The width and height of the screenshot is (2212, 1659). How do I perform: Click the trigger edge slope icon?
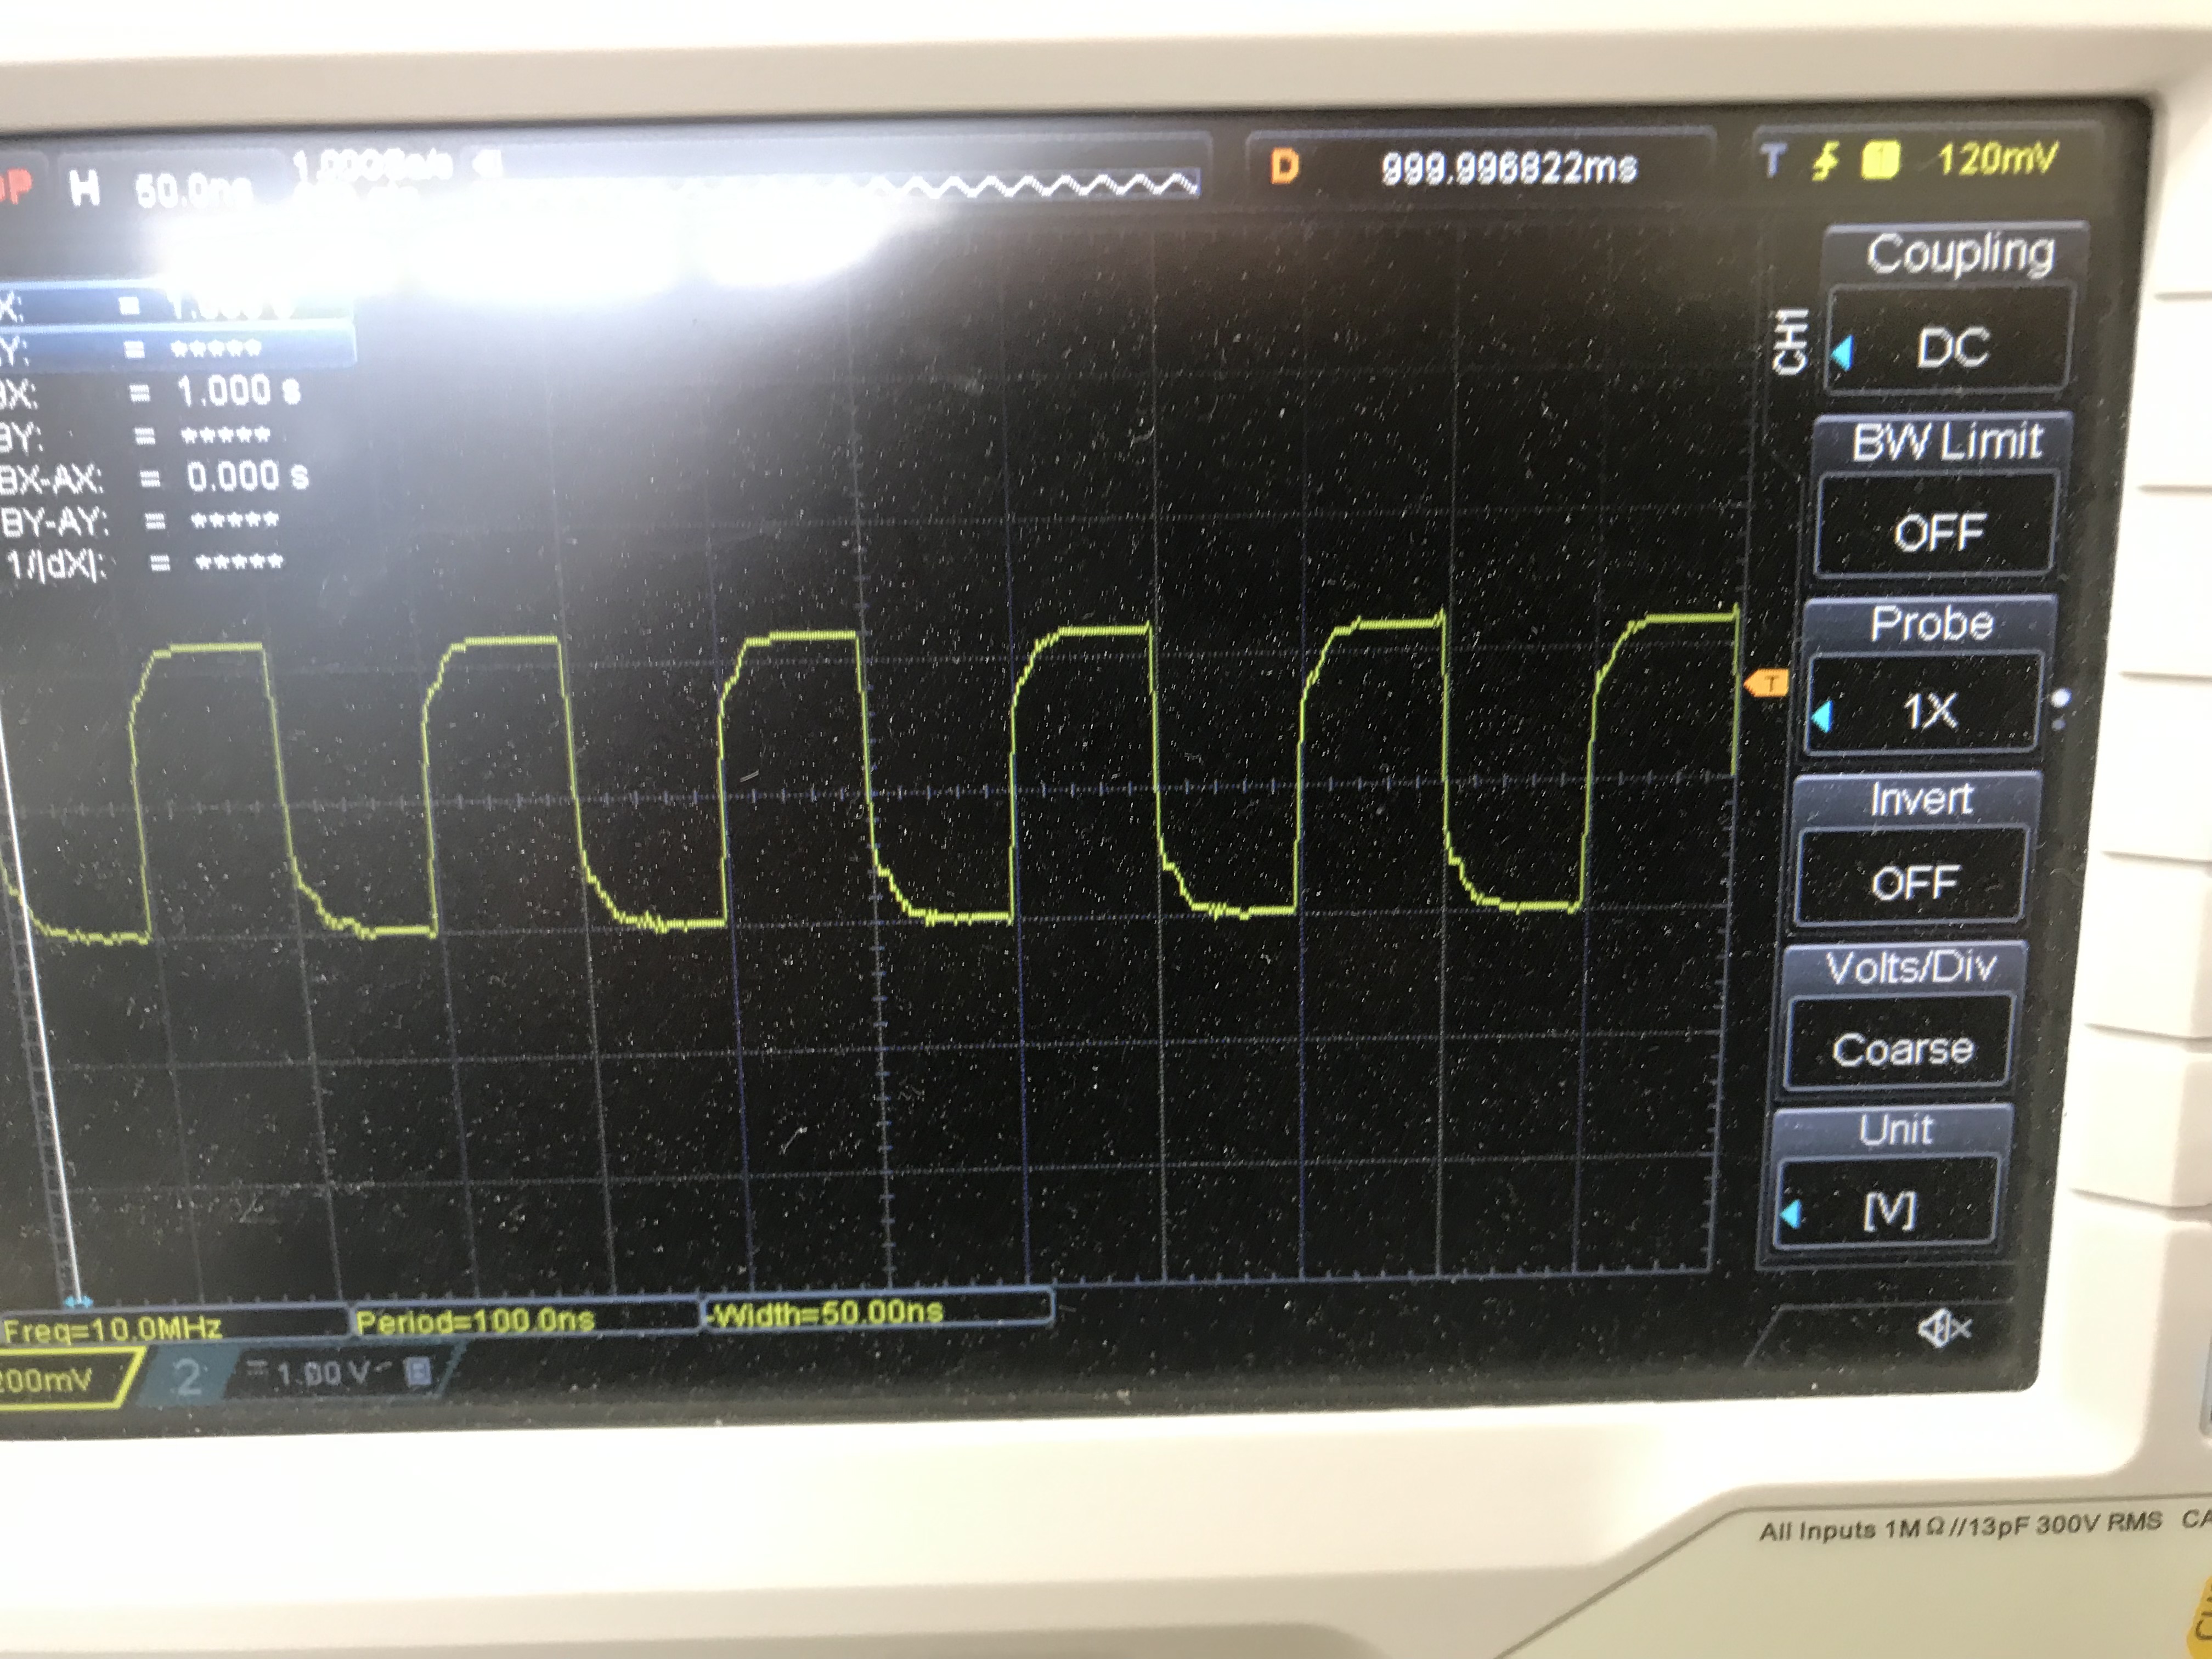point(1825,161)
